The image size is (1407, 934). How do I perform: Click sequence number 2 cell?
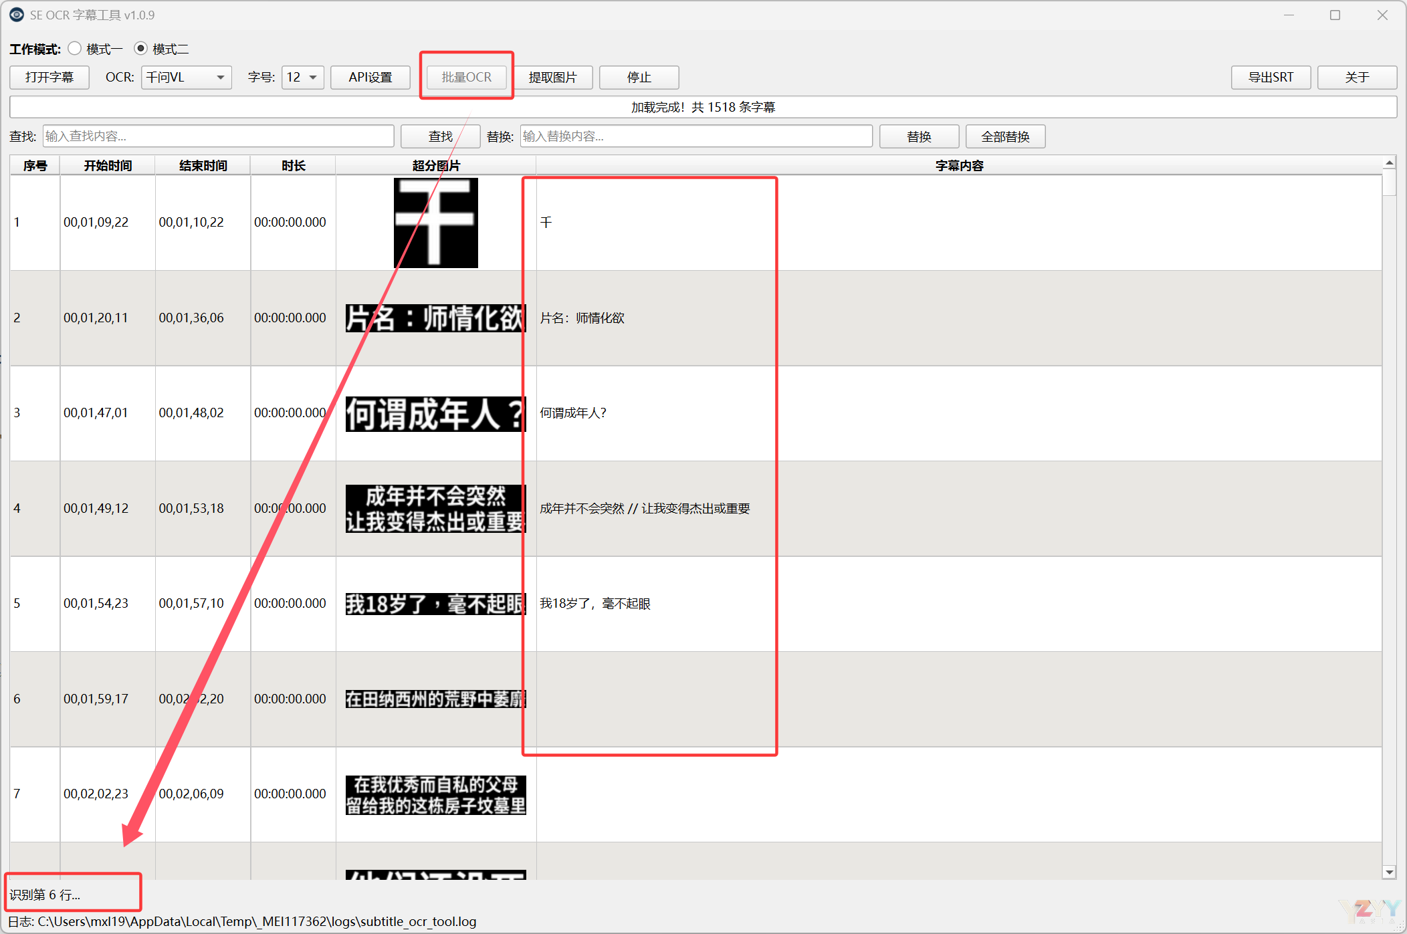35,318
